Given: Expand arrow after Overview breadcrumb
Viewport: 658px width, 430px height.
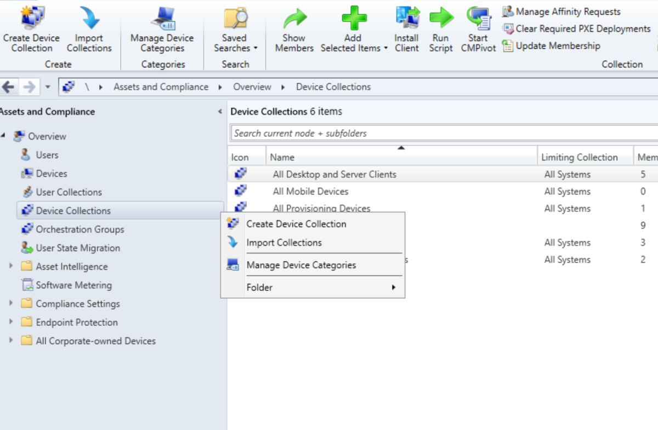Looking at the screenshot, I should tap(283, 87).
